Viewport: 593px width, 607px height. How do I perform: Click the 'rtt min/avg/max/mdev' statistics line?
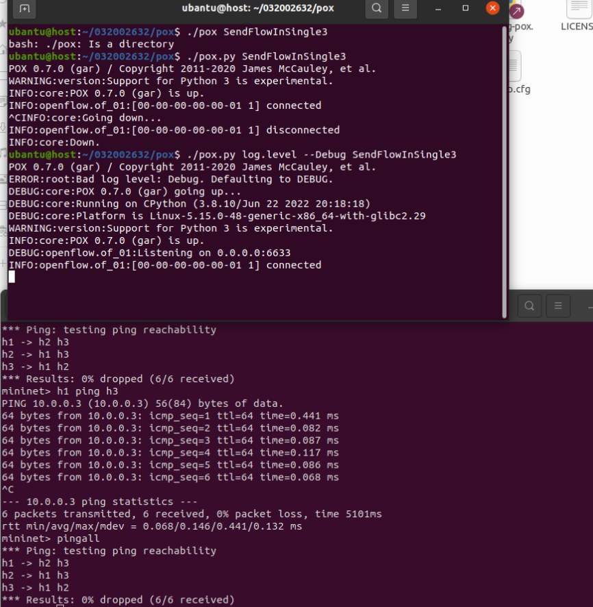click(151, 526)
